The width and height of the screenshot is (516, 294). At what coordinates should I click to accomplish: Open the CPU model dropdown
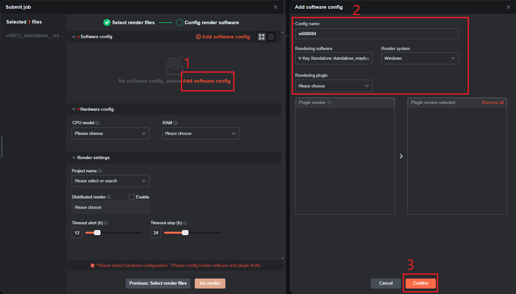tap(110, 134)
